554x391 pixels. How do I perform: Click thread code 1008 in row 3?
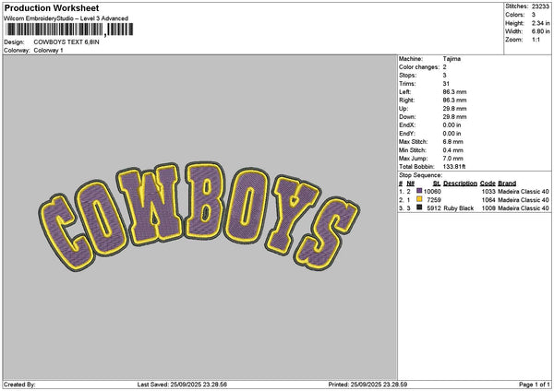click(488, 208)
